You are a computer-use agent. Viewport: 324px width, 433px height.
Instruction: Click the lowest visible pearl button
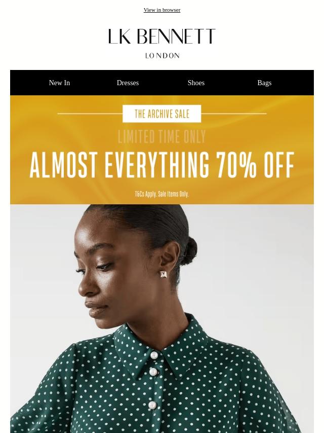(152, 405)
